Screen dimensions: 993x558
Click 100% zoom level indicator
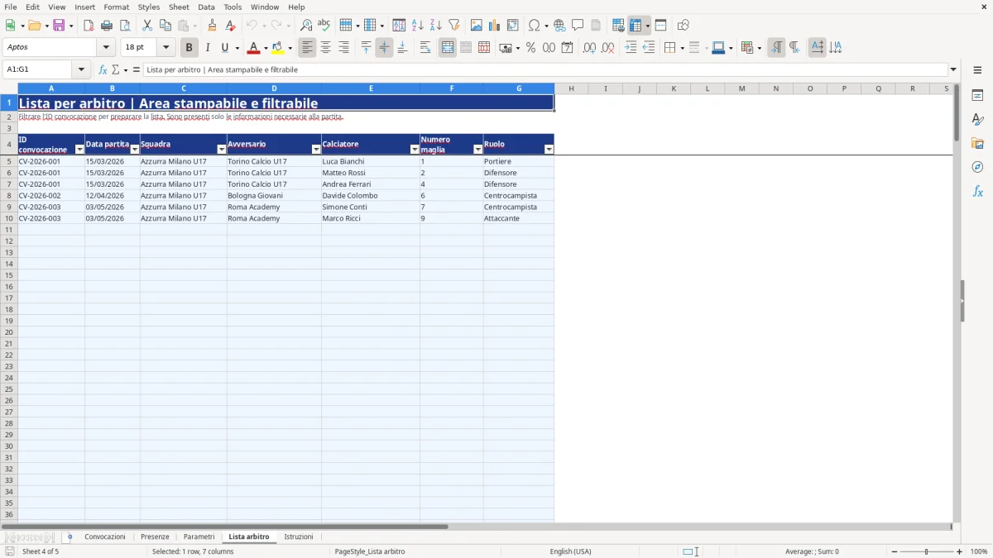[x=979, y=551]
